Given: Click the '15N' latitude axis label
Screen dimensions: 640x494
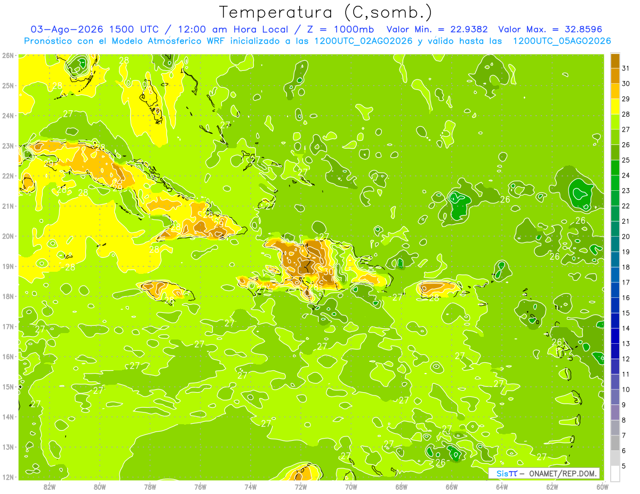Looking at the screenshot, I should click(7, 386).
